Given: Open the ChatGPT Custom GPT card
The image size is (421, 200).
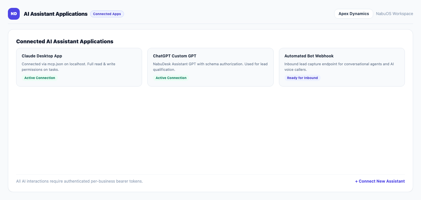Looking at the screenshot, I should click(x=210, y=67).
